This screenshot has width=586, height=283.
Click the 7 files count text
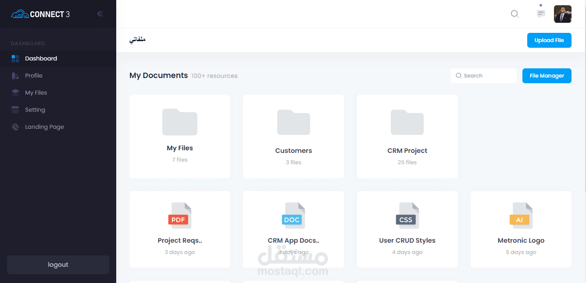pyautogui.click(x=180, y=160)
